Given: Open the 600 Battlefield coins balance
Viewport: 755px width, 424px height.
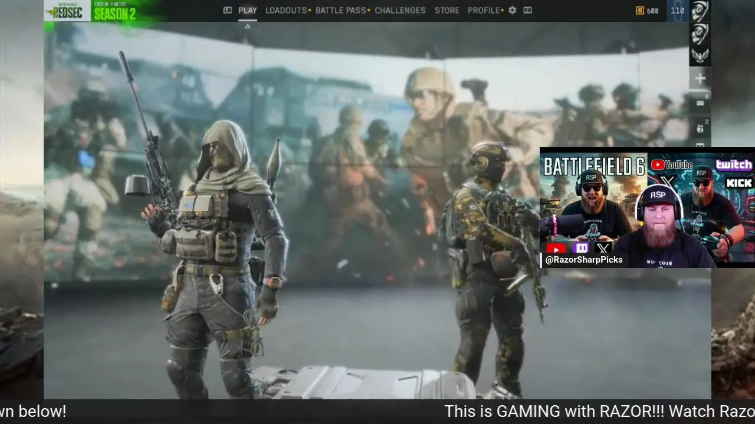Looking at the screenshot, I should click(x=647, y=11).
